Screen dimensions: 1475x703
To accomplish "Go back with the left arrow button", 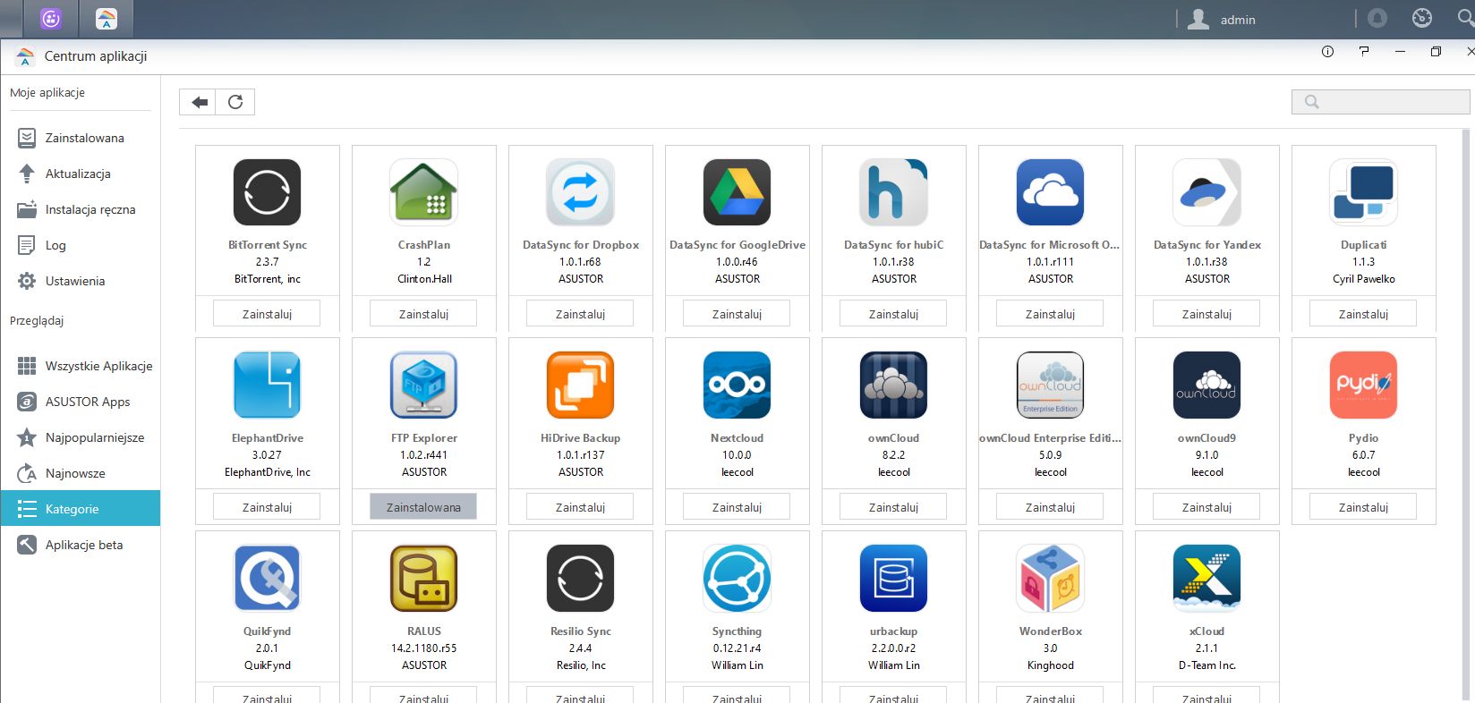I will pos(198,102).
